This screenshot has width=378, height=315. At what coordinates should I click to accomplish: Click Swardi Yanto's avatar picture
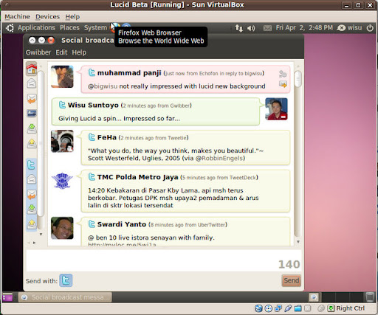click(x=62, y=228)
